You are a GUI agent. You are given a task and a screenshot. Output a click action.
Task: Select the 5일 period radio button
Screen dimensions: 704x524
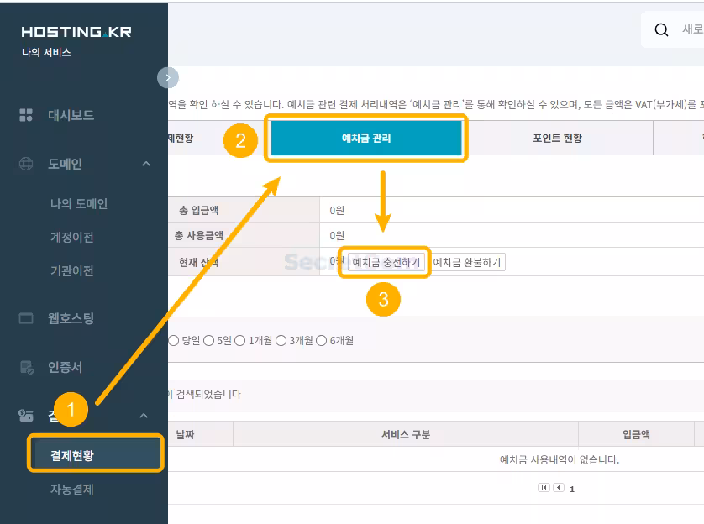click(x=209, y=340)
